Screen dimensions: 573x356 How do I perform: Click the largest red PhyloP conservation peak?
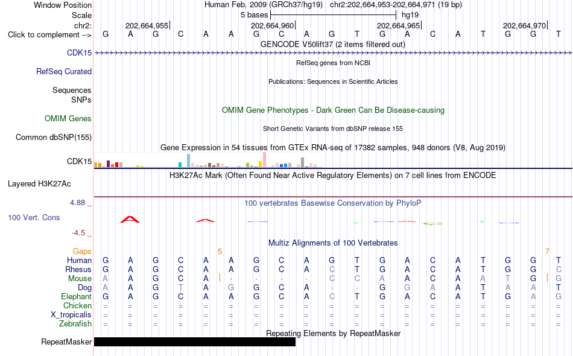point(130,219)
